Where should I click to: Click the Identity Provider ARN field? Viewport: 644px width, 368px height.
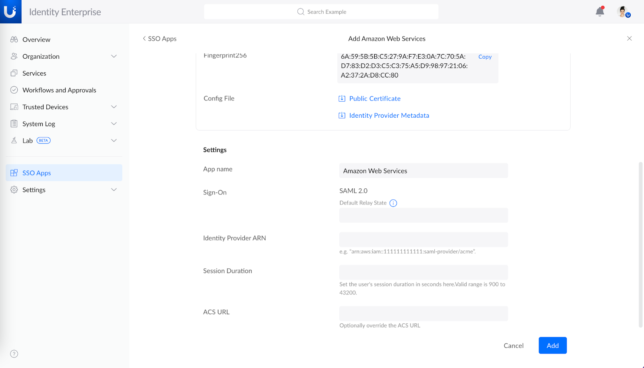(x=423, y=239)
